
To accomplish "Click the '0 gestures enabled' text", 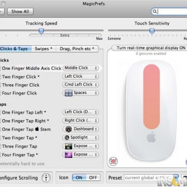I will click(x=151, y=54).
